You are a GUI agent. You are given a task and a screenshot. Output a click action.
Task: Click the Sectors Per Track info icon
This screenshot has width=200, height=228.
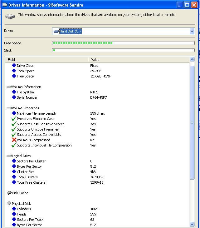[x=14, y=220]
